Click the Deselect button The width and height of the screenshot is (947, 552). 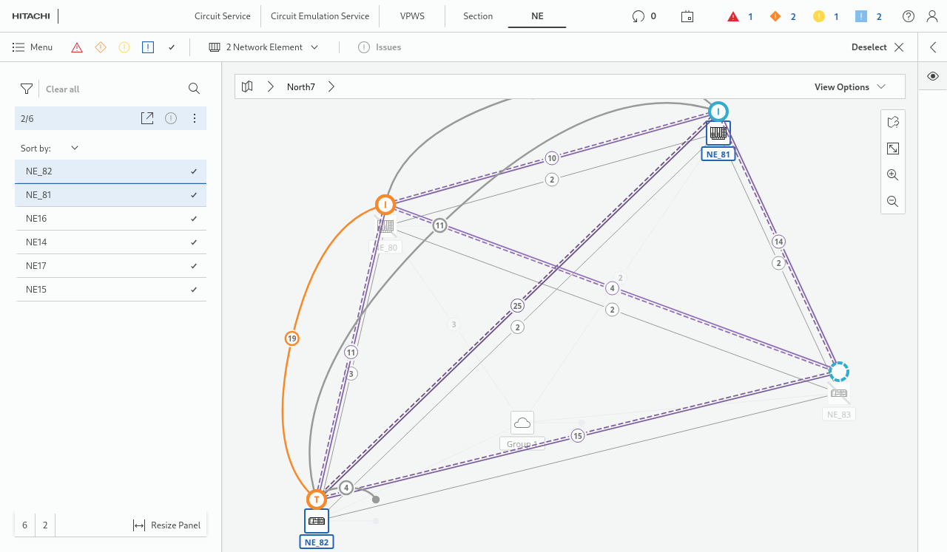(x=877, y=47)
